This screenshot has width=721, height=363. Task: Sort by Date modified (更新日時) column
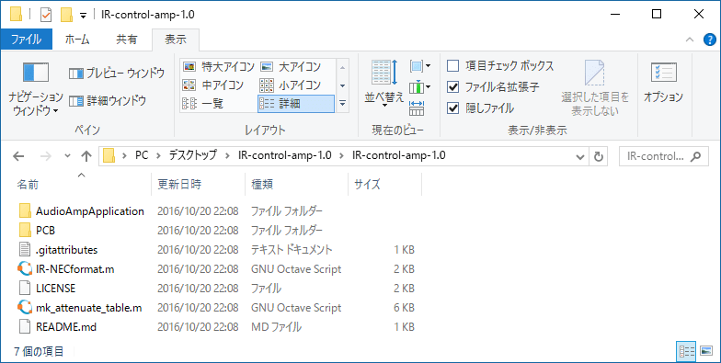click(x=180, y=185)
